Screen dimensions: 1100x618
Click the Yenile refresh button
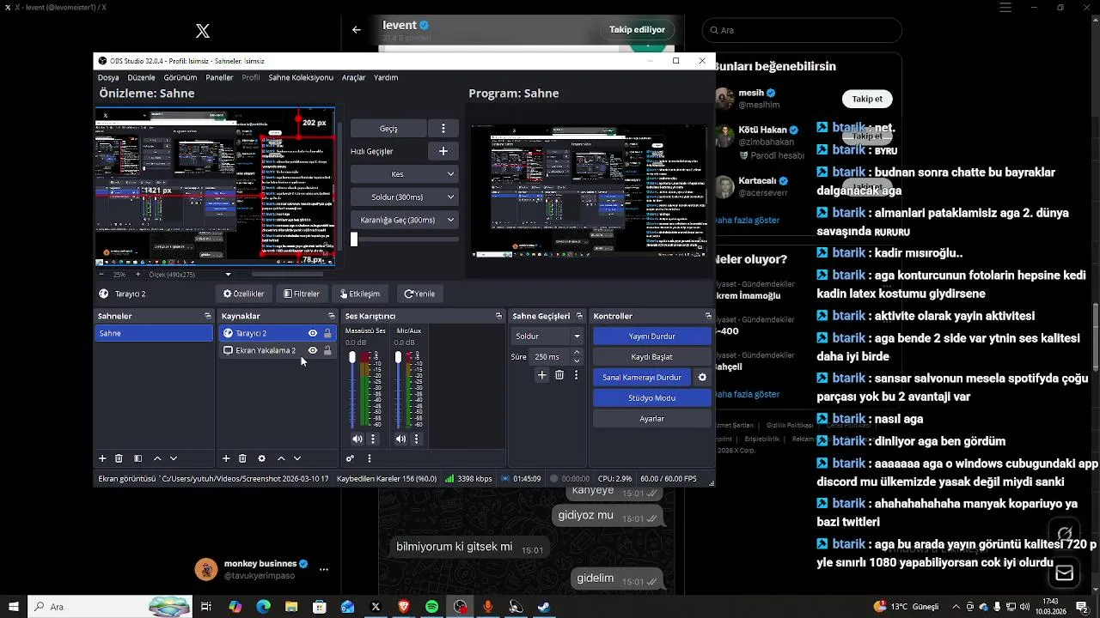(419, 294)
